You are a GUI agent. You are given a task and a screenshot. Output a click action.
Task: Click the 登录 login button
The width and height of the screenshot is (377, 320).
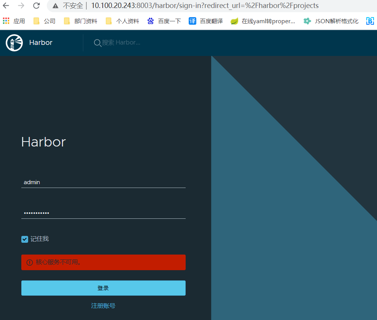coord(103,288)
